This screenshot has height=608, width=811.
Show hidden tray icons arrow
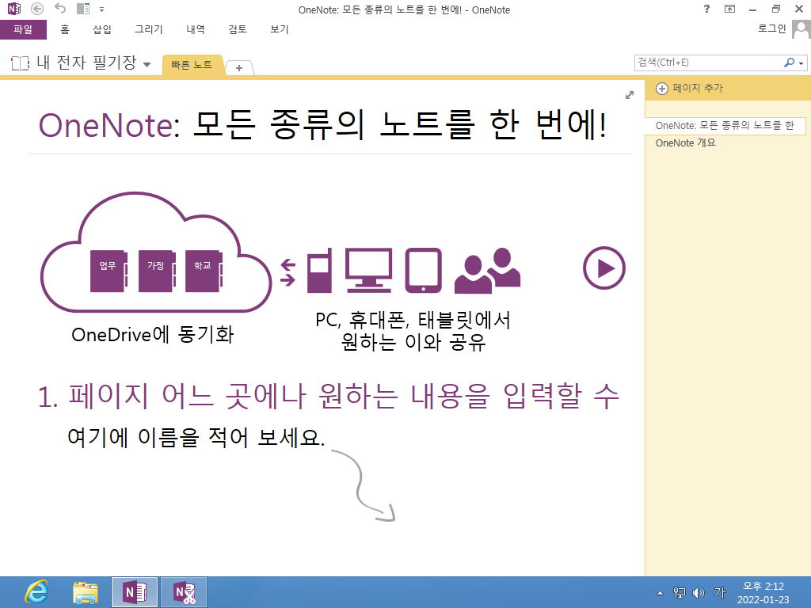(x=660, y=593)
